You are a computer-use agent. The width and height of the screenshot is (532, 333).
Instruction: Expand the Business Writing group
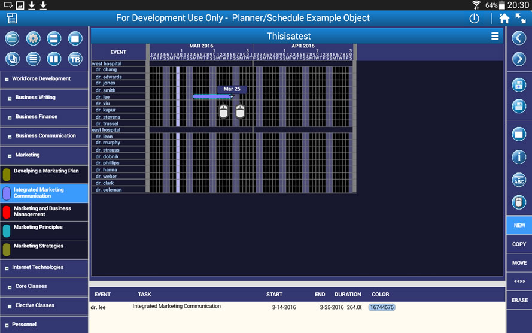click(x=10, y=98)
